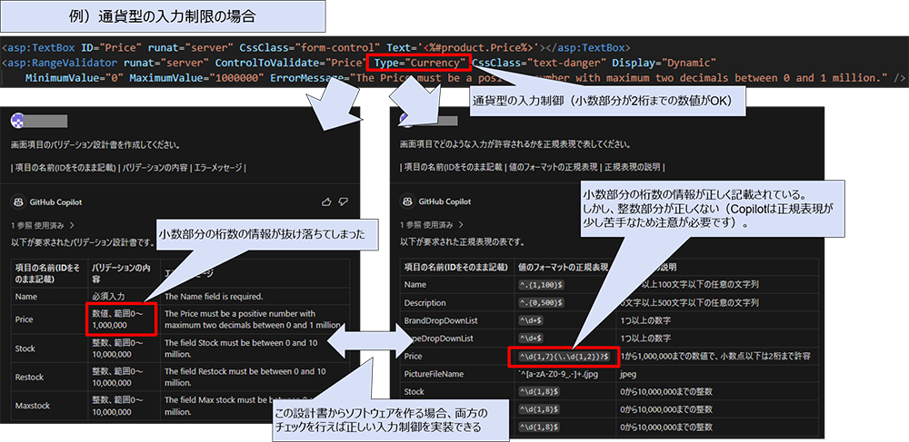Click regex '^\d{1,8}$' in right Stock row
The height and width of the screenshot is (442, 909).
tap(539, 392)
